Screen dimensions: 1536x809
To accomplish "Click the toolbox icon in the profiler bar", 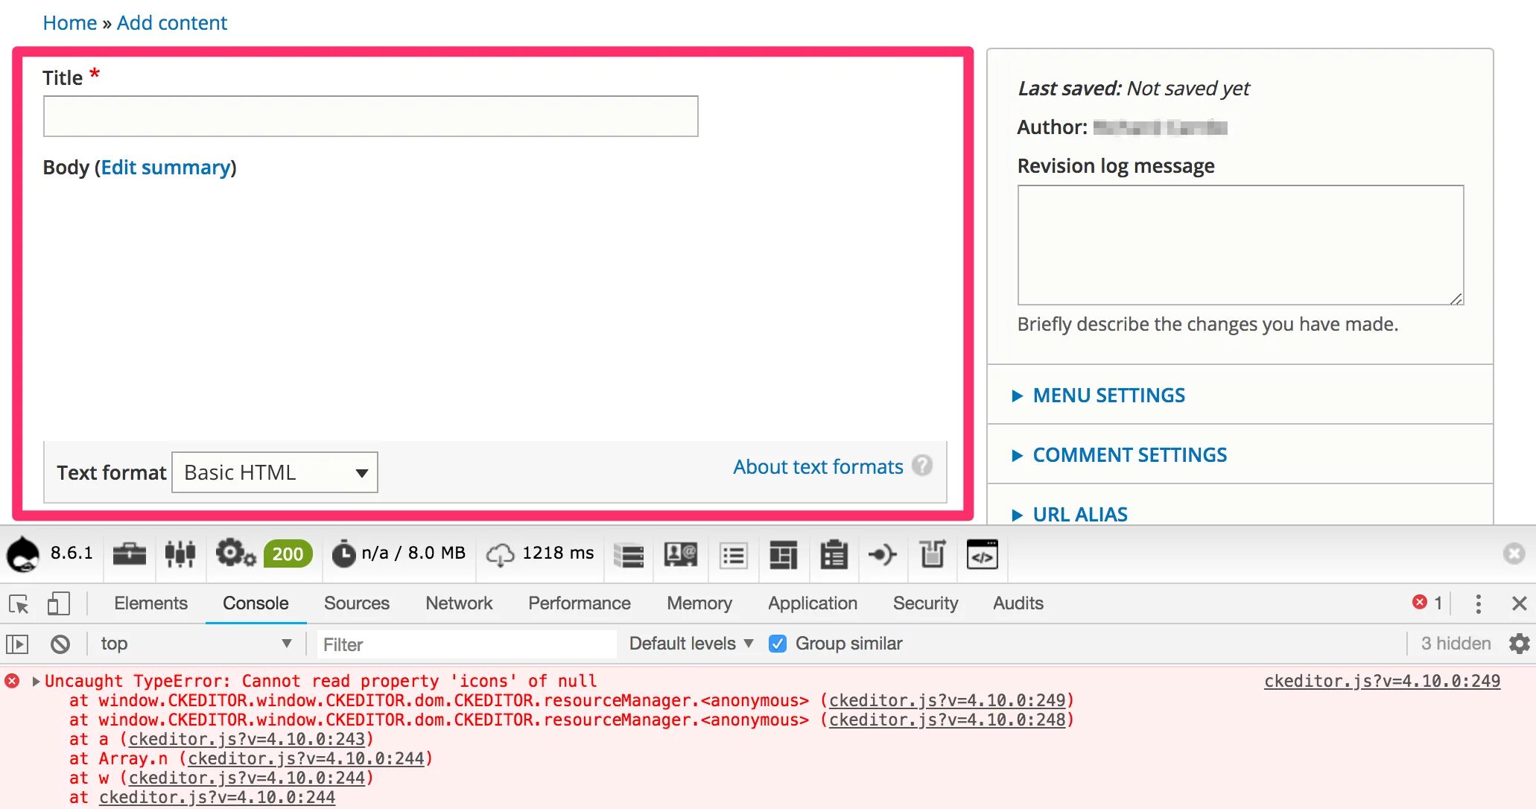I will [129, 554].
